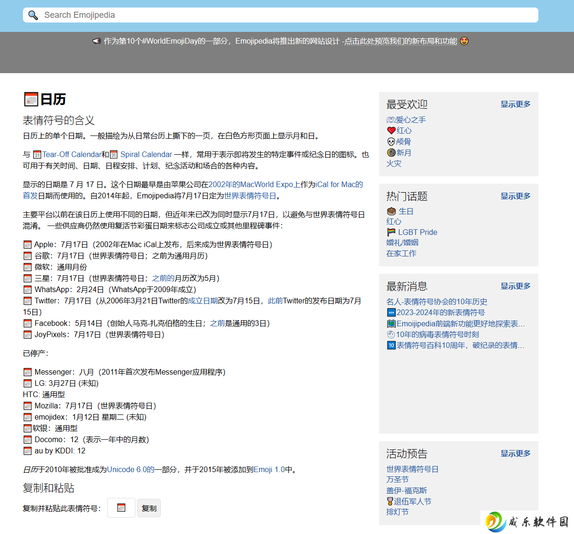Open the Tear-Off Calendar link
Image resolution: width=574 pixels, height=534 pixels.
click(72, 155)
